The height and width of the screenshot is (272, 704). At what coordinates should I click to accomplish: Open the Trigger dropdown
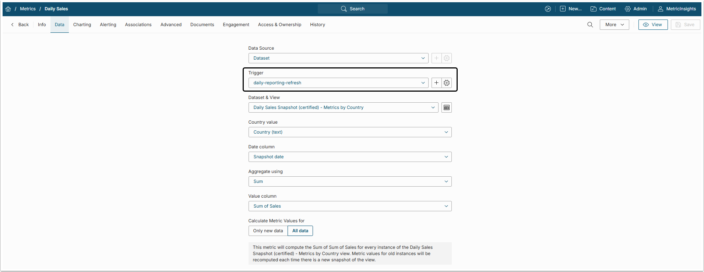pos(338,83)
